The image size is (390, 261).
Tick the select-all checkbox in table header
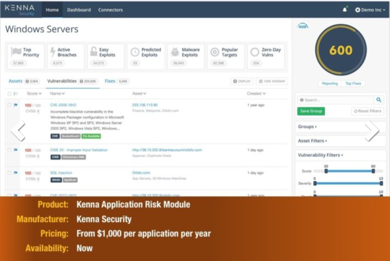[9, 94]
